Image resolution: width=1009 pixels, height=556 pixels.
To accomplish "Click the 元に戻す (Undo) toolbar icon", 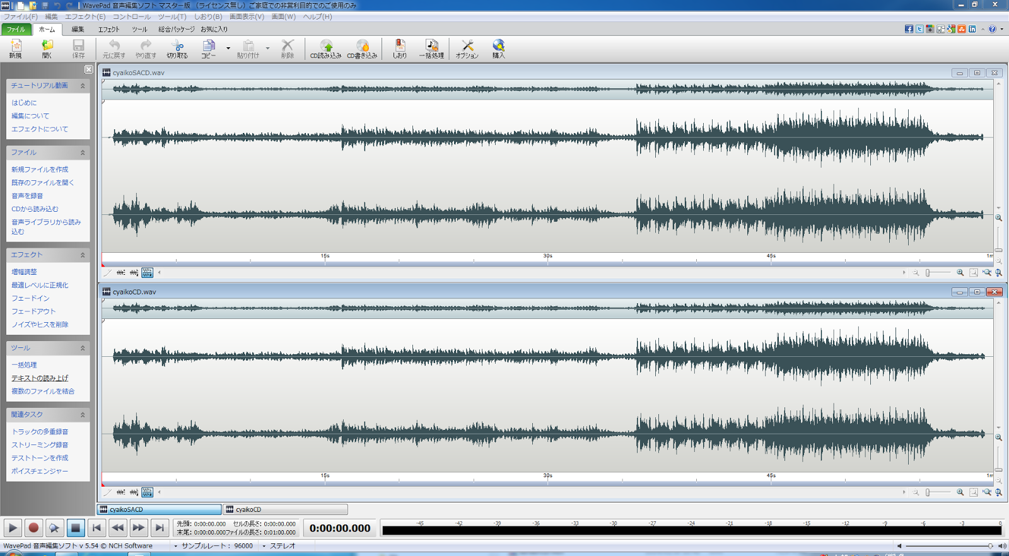I will pyautogui.click(x=114, y=49).
